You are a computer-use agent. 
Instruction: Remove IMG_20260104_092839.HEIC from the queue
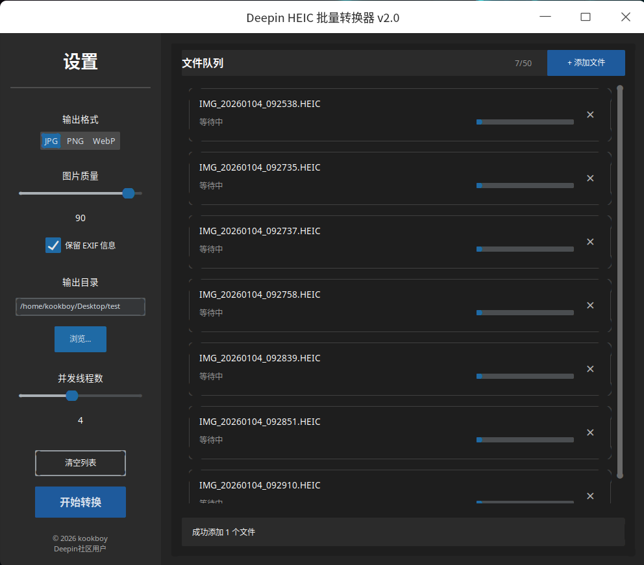pos(590,369)
